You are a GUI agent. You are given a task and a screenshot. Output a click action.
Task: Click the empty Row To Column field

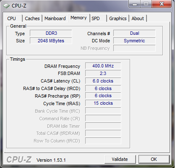click(103, 141)
